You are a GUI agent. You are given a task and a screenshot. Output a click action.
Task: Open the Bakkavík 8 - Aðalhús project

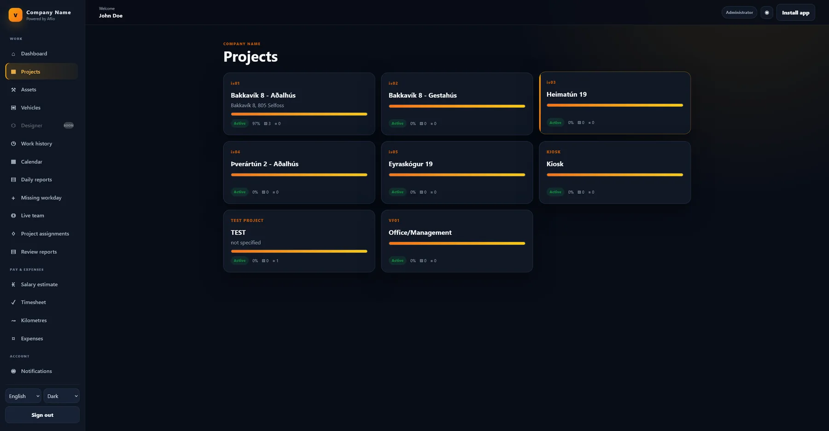(x=299, y=103)
